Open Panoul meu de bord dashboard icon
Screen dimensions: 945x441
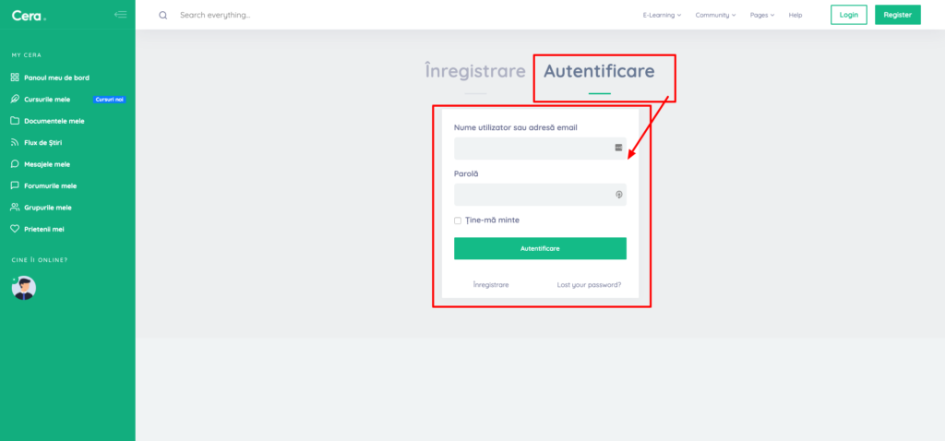point(15,77)
